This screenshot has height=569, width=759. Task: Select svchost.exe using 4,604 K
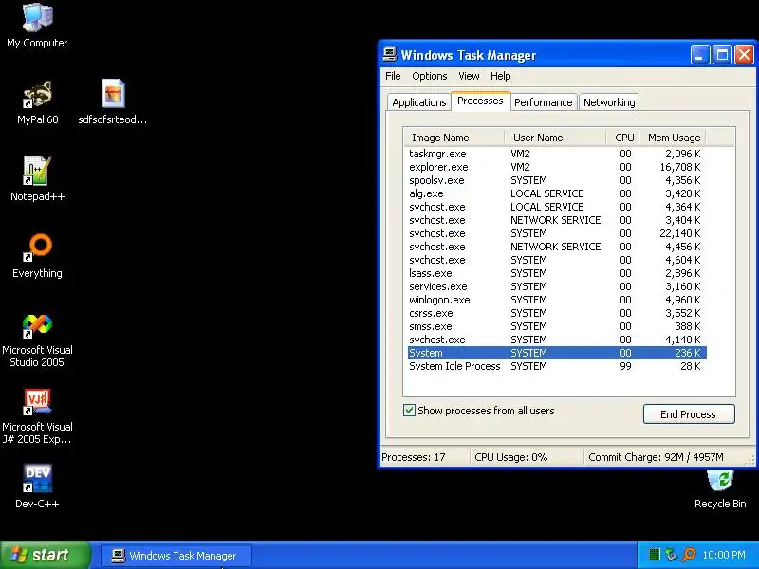[x=555, y=260]
